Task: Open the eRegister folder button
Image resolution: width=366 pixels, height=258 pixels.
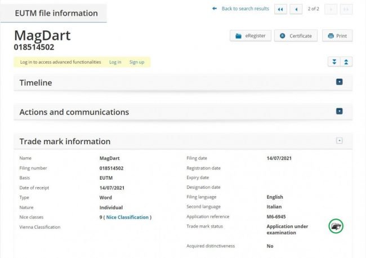Action: coord(251,35)
